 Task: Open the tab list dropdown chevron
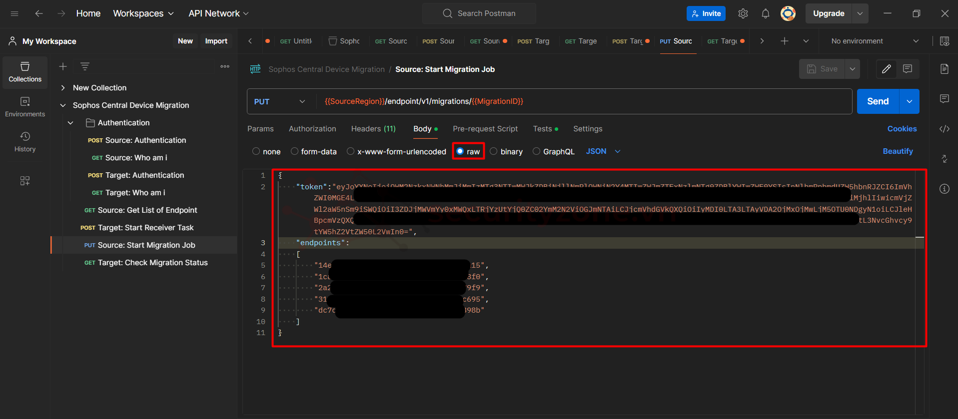(806, 41)
